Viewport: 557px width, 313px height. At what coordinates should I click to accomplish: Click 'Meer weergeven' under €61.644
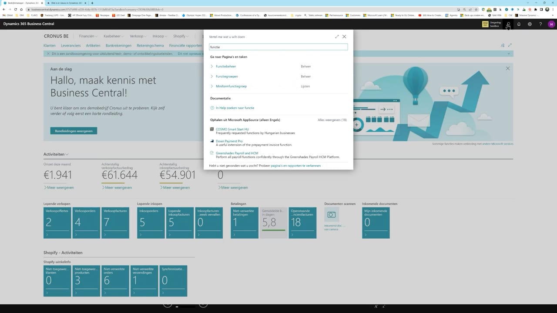pos(117,188)
